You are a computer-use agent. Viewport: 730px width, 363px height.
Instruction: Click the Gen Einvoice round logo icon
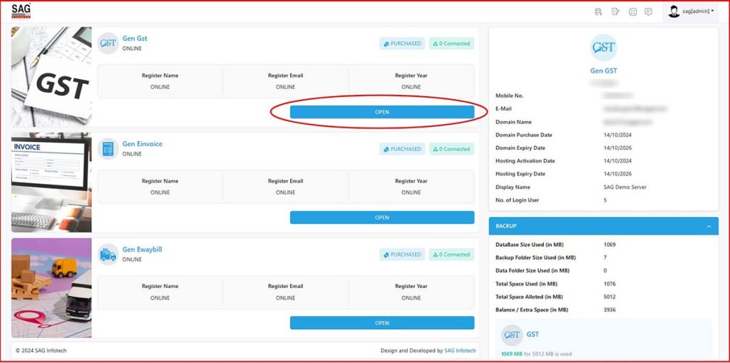coord(108,148)
